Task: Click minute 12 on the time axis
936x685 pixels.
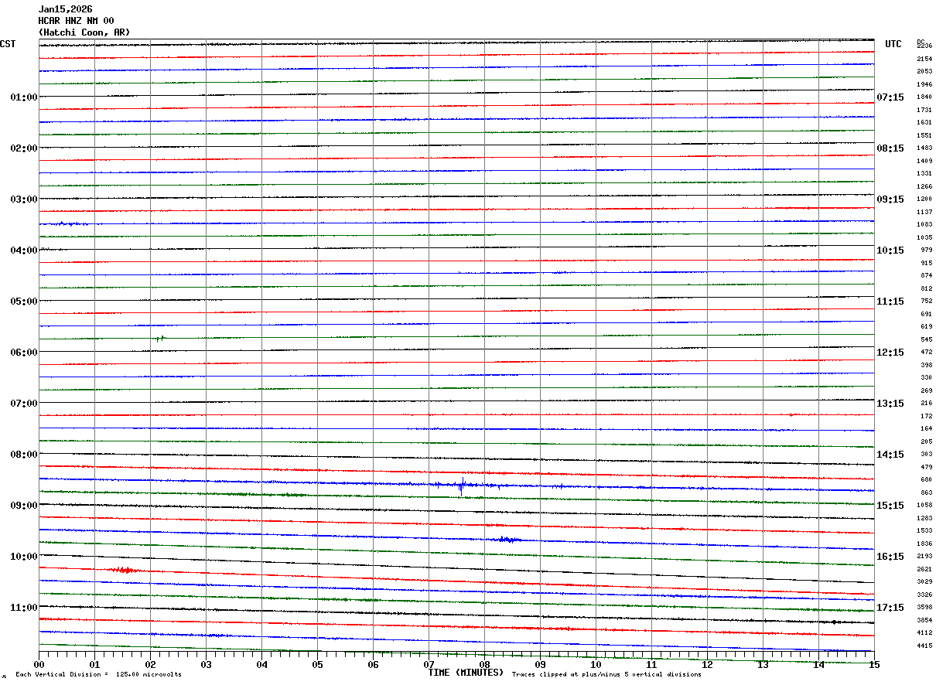Action: coord(707,664)
